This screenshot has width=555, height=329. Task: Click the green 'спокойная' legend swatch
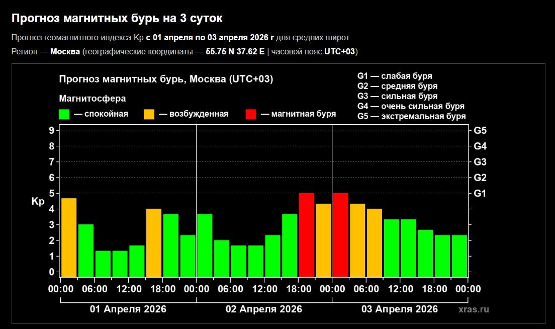click(64, 114)
